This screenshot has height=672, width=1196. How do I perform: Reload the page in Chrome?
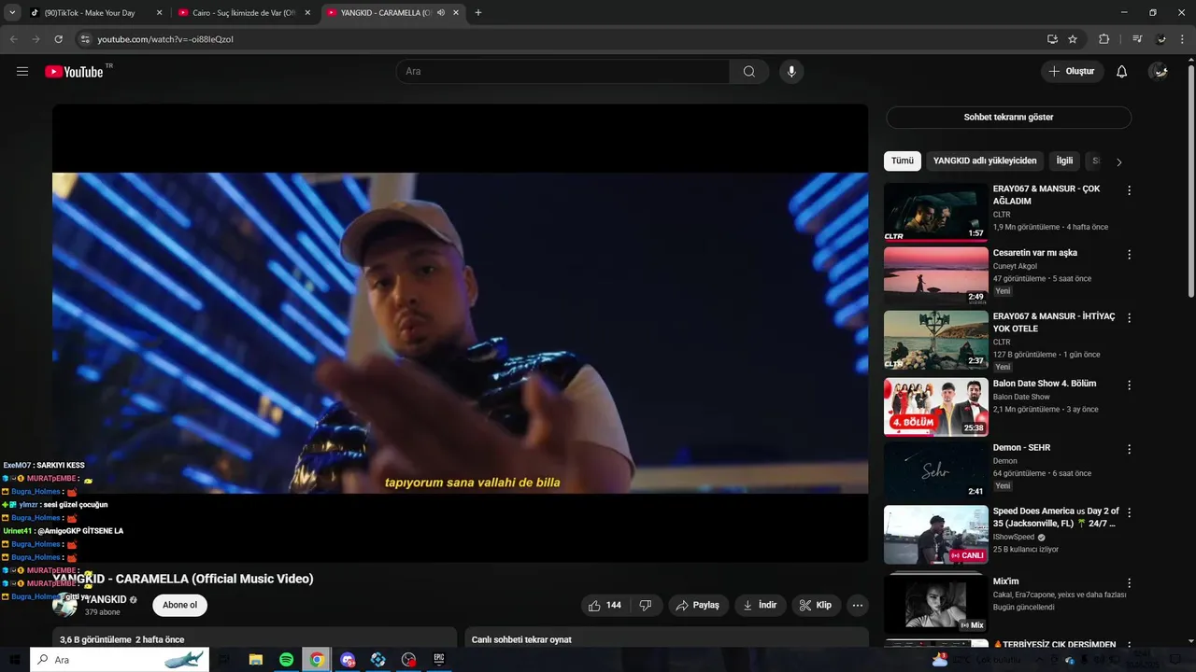(x=58, y=39)
